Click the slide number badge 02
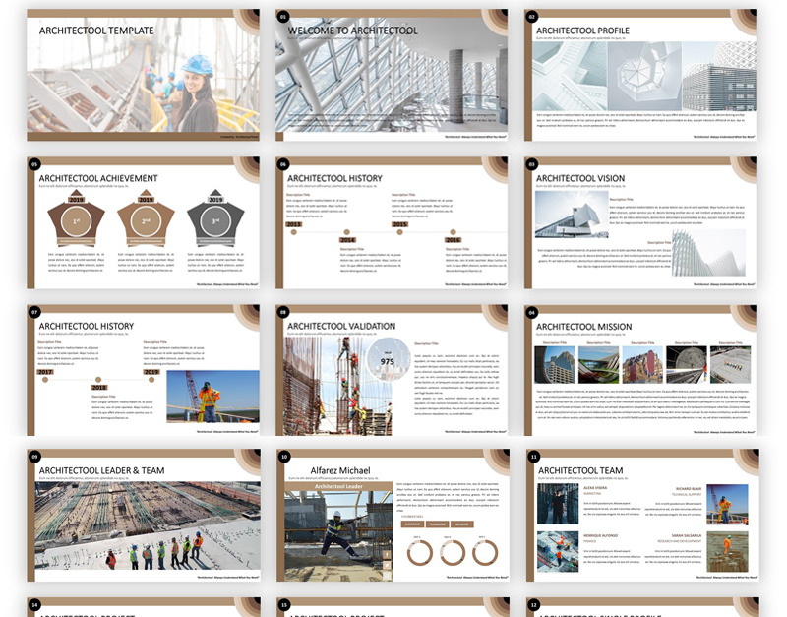The width and height of the screenshot is (787, 617). (x=531, y=17)
